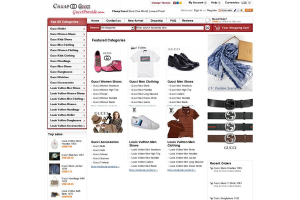
Task: Click More wholesale products under Gucci Accessories
Action: (105, 166)
